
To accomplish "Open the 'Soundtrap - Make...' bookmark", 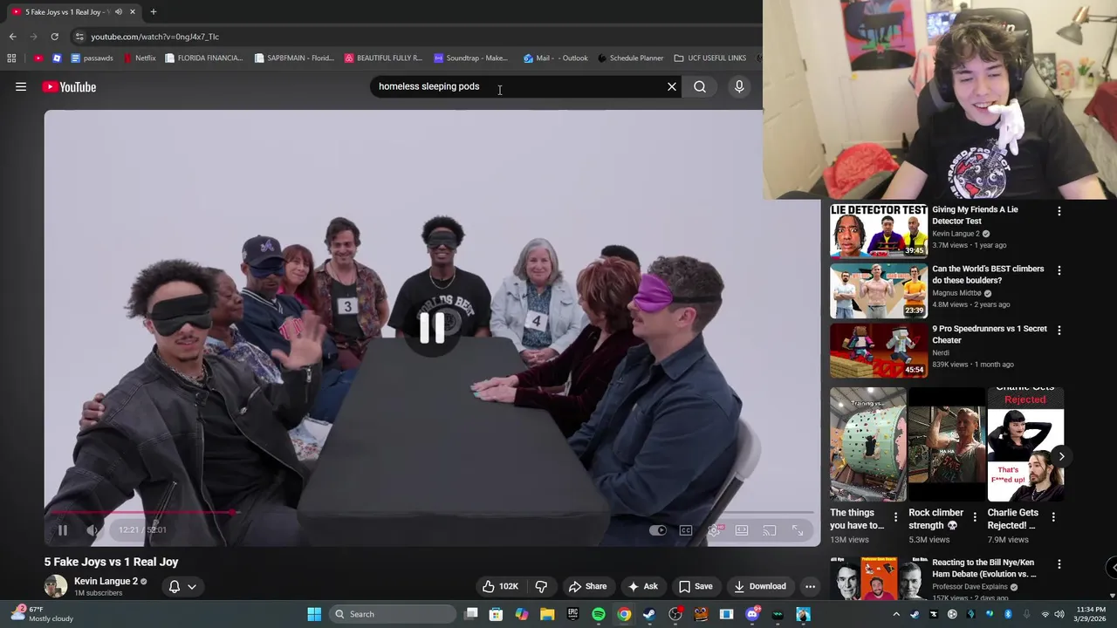I will (x=471, y=58).
